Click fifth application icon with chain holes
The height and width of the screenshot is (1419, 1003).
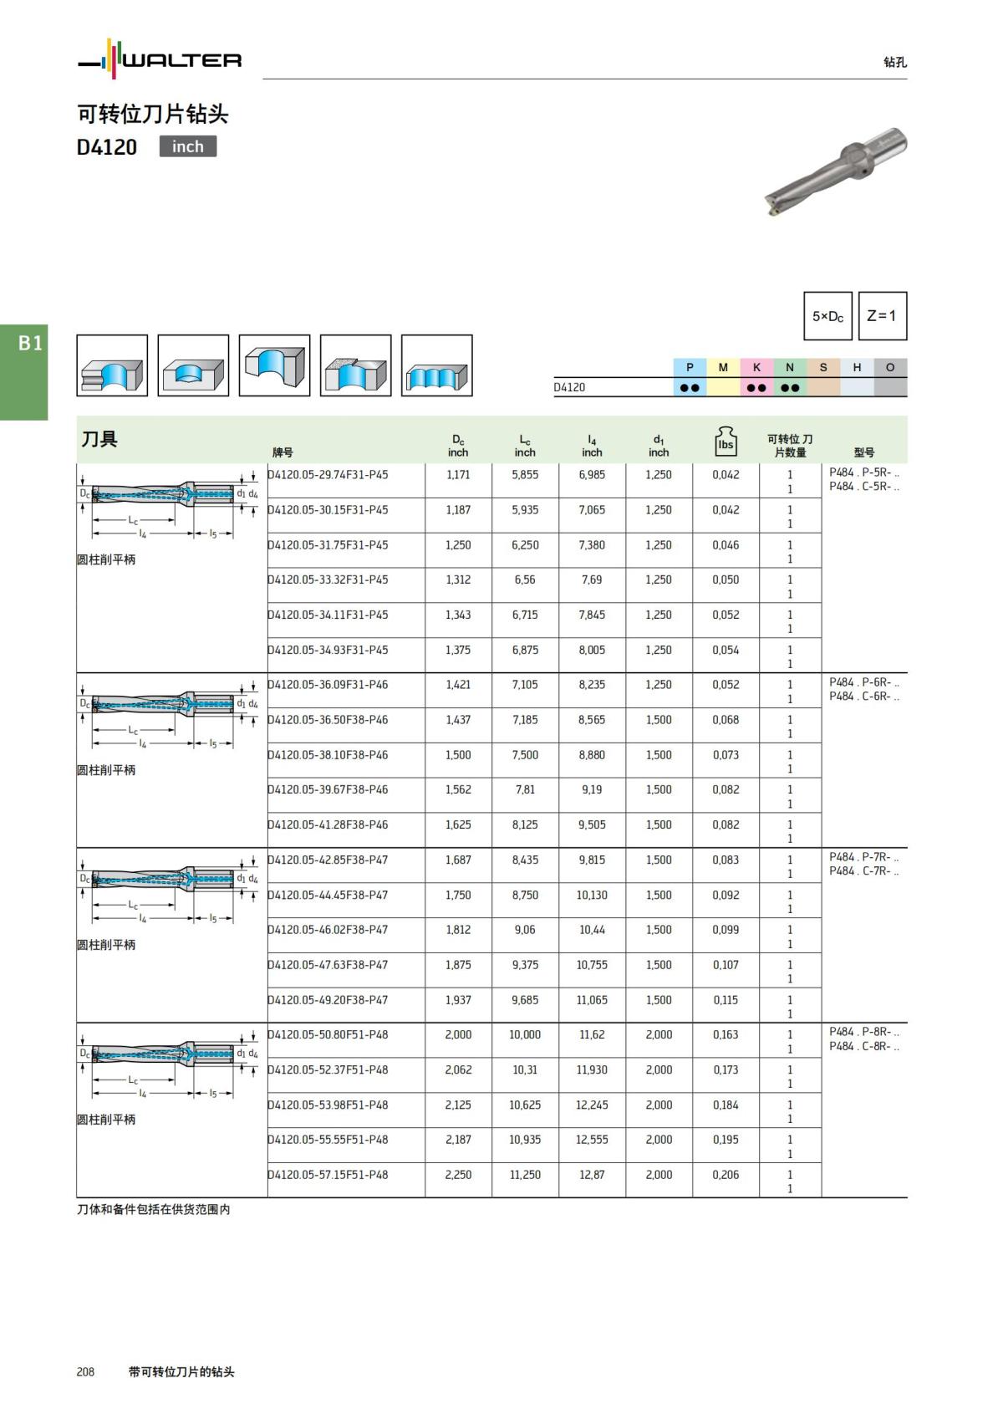(437, 365)
